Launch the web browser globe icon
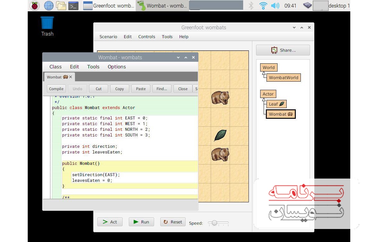378x242 pixels. click(x=49, y=6)
